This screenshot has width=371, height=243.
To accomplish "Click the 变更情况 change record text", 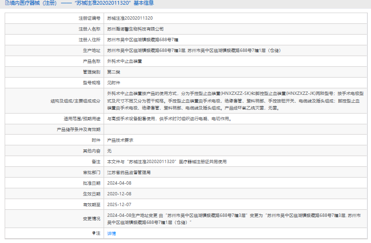I will (x=234, y=219).
